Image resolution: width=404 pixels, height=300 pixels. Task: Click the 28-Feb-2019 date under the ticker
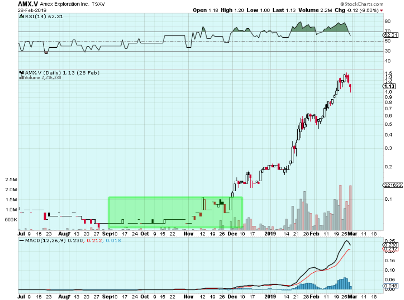[x=32, y=10]
